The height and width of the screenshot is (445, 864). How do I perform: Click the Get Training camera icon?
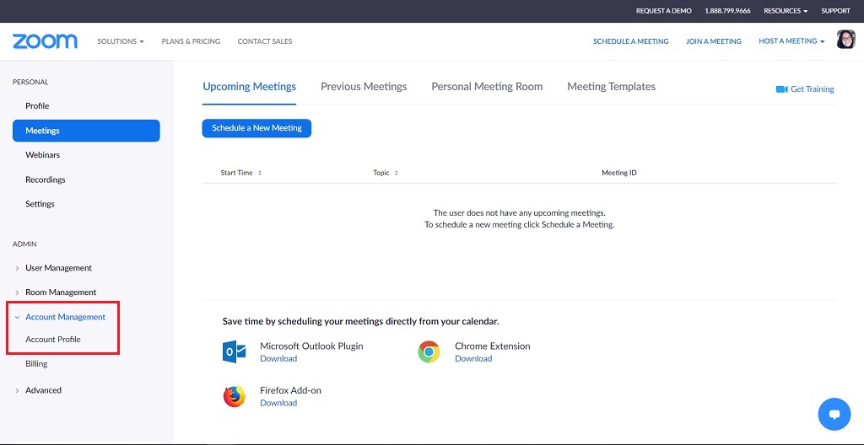pyautogui.click(x=781, y=89)
